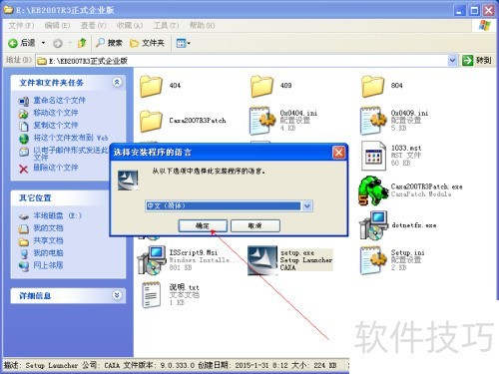Open the installer language combo box 中文(简体)
Viewport: 499px width, 374px height.
point(229,205)
